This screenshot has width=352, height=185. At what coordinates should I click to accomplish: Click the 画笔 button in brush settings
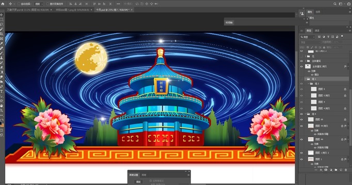138,182
